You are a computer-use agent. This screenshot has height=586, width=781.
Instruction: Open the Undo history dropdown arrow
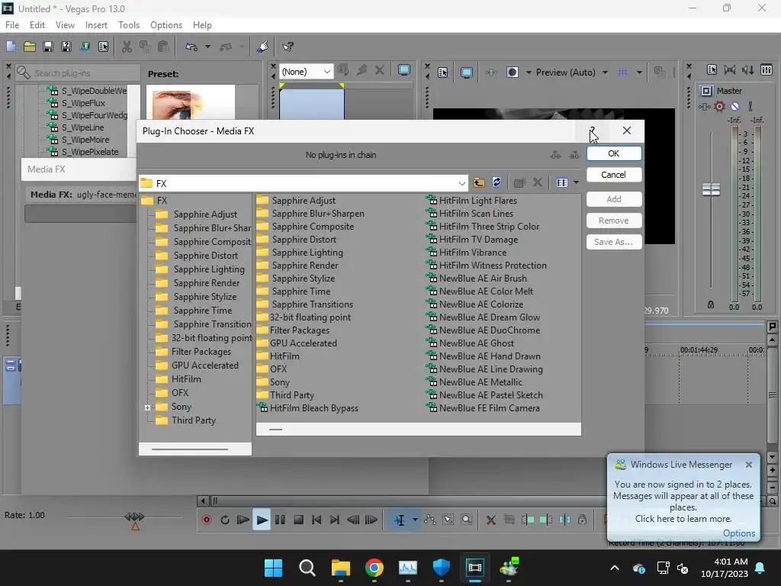[x=207, y=47]
